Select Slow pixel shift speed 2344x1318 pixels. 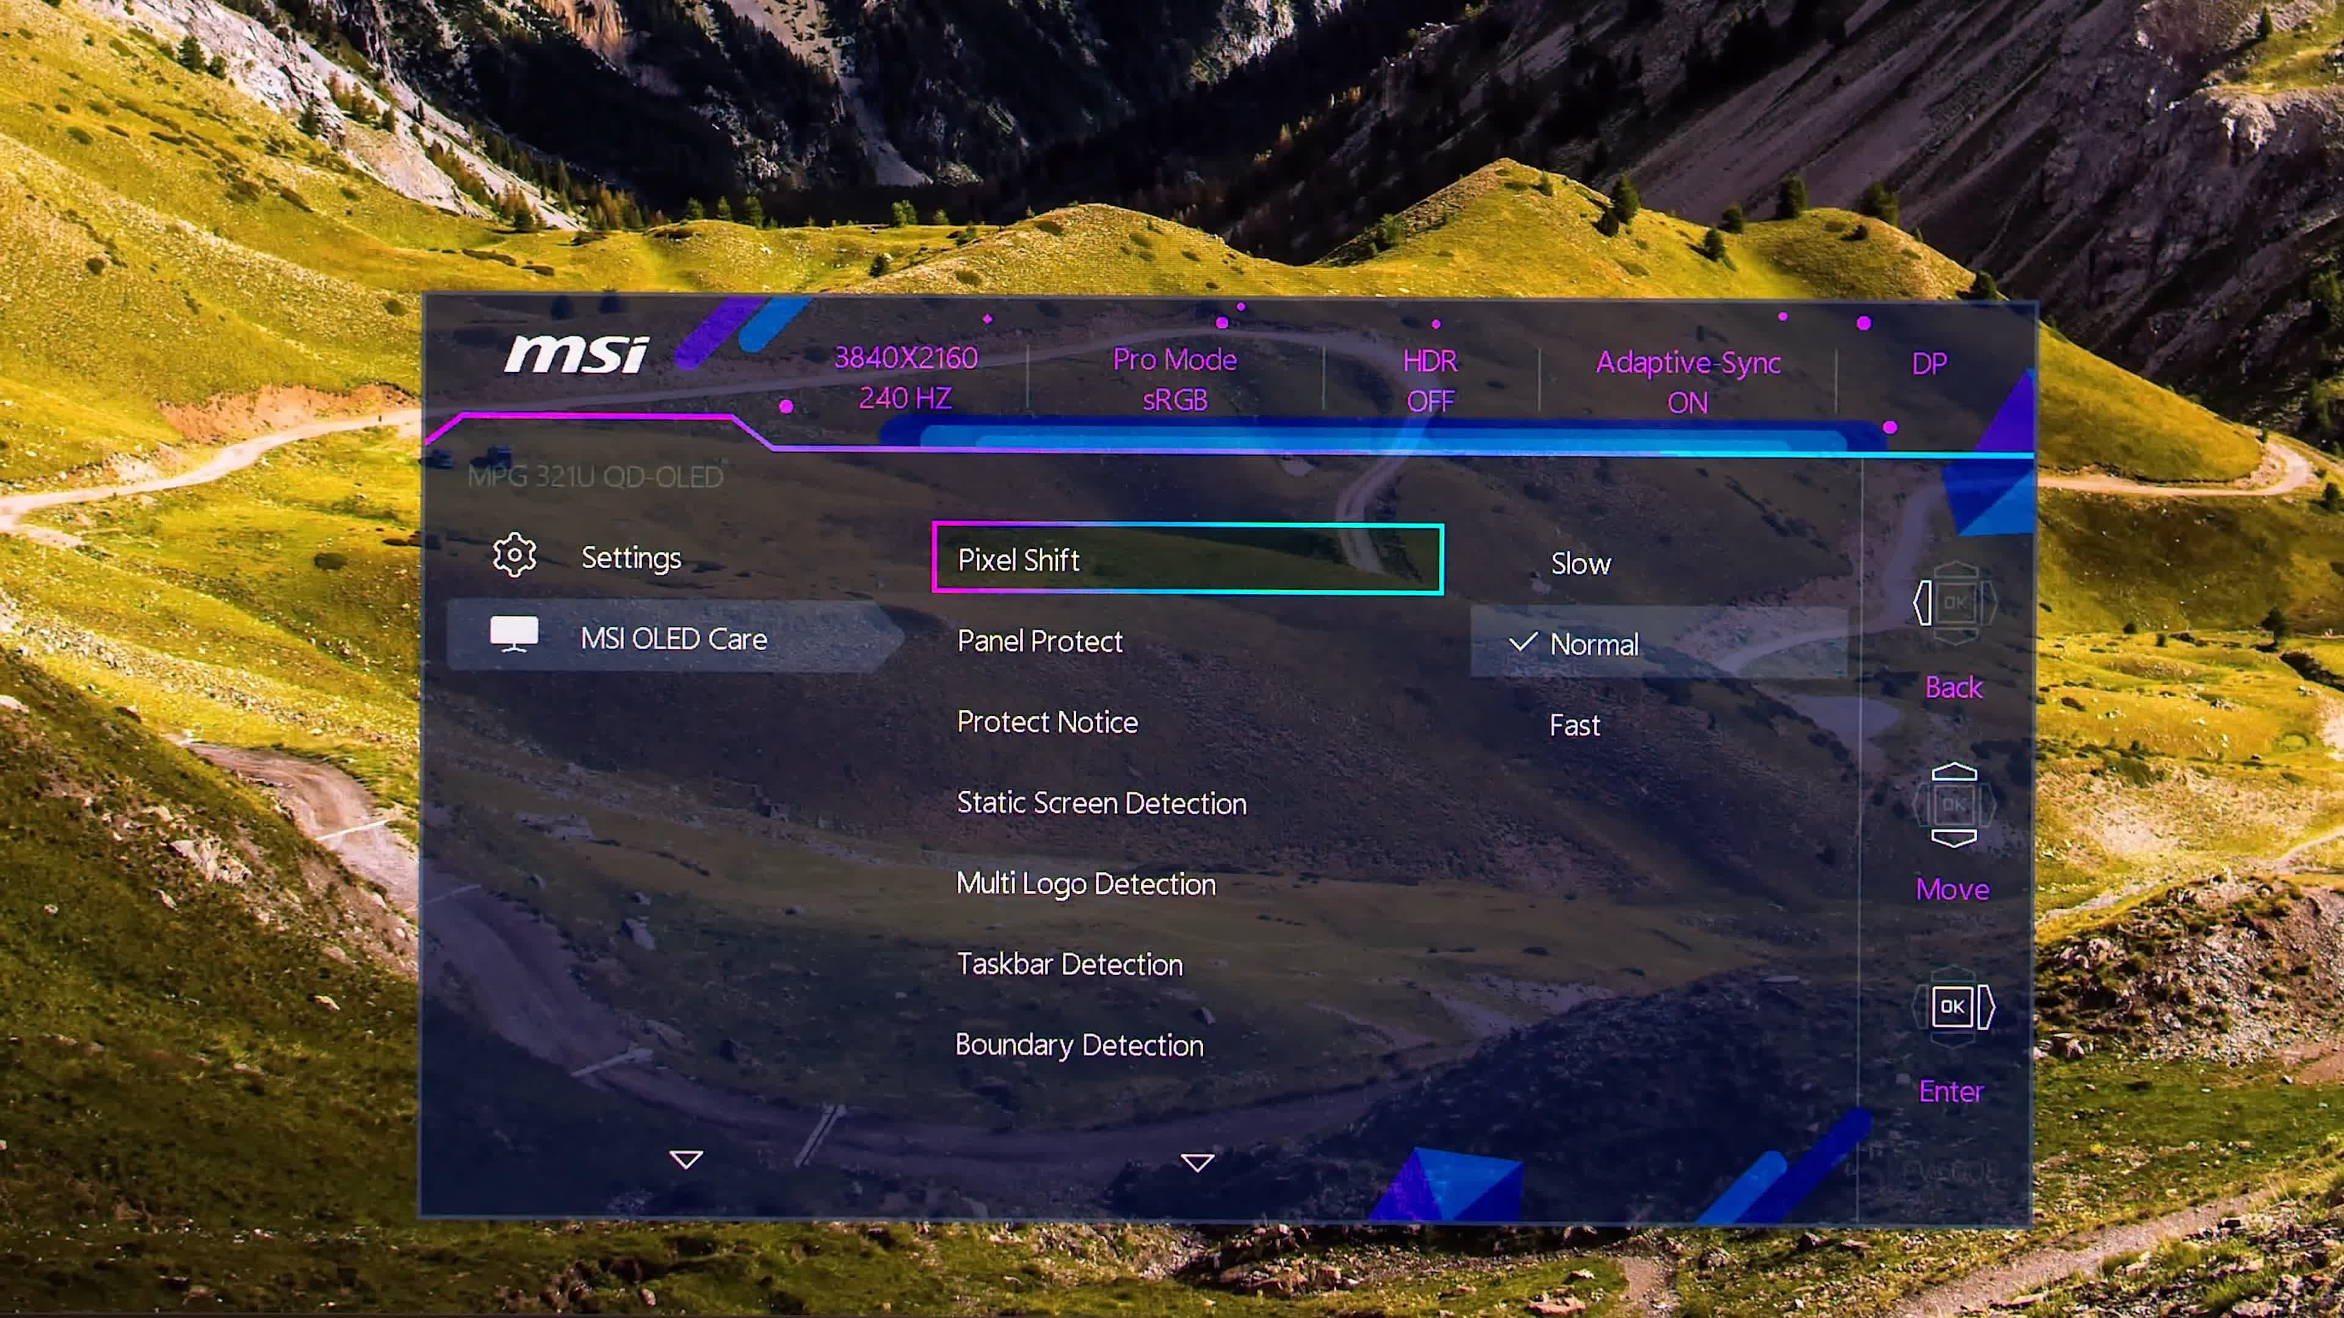1580,564
